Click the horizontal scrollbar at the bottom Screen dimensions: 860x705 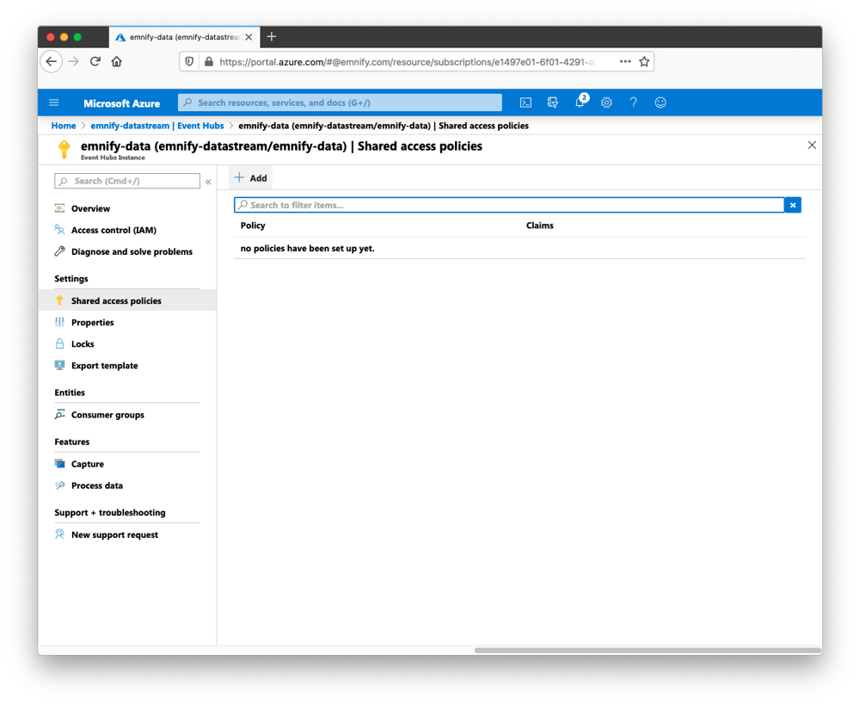(648, 650)
